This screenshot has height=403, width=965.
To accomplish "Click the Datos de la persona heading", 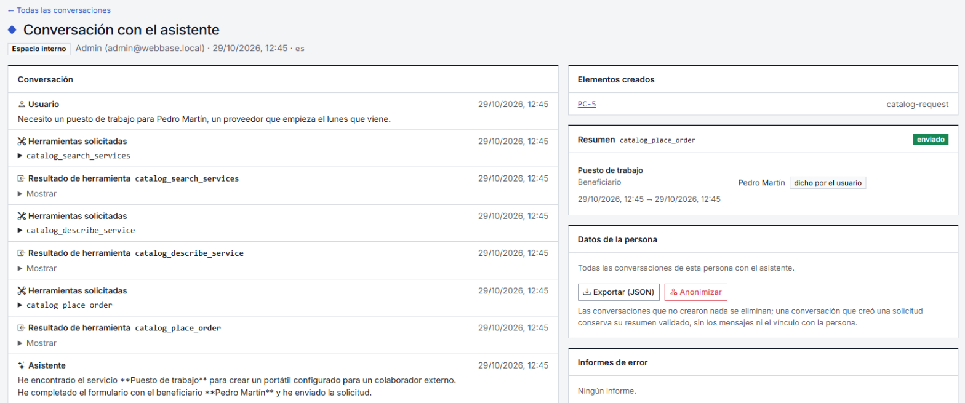I will [x=617, y=239].
